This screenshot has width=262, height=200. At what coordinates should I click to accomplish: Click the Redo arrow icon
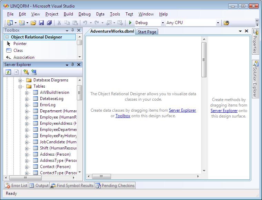[97, 23]
